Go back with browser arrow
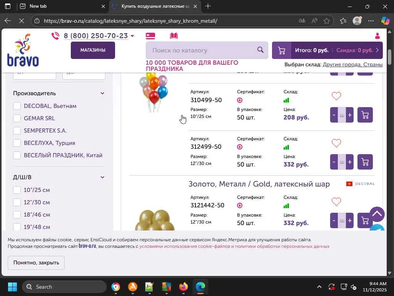Image resolution: width=394 pixels, height=296 pixels. coord(8,21)
